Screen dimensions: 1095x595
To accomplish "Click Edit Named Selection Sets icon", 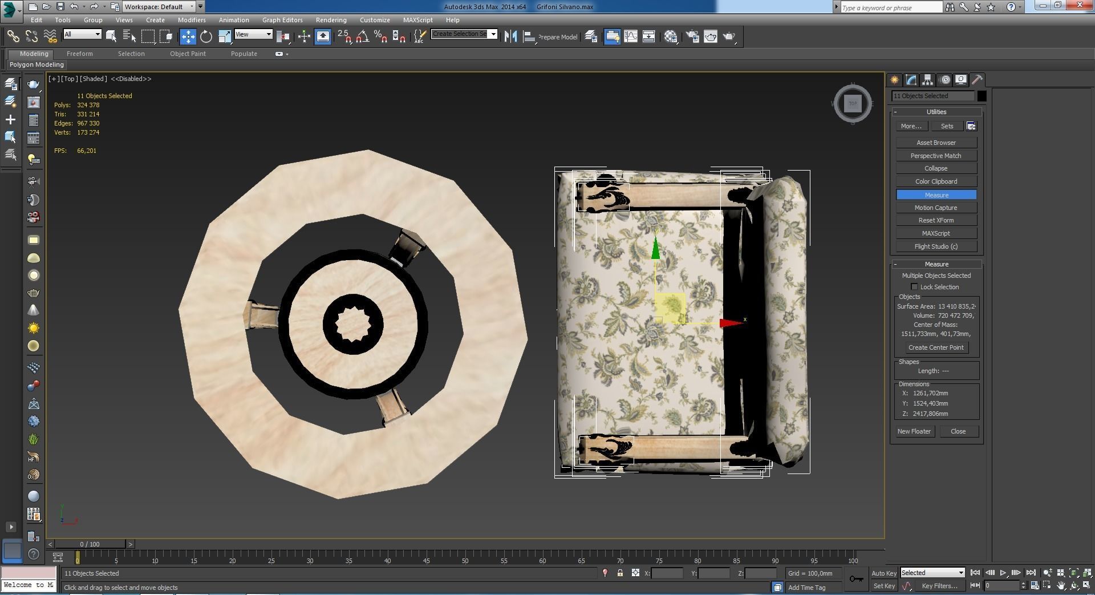I will (x=419, y=37).
